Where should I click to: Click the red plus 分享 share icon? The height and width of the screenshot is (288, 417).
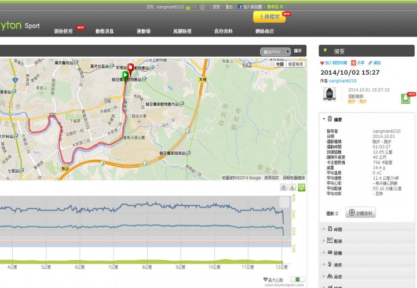point(353,63)
